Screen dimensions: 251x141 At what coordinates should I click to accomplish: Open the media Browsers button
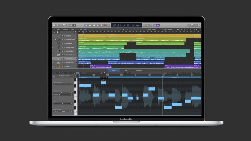pyautogui.click(x=199, y=25)
